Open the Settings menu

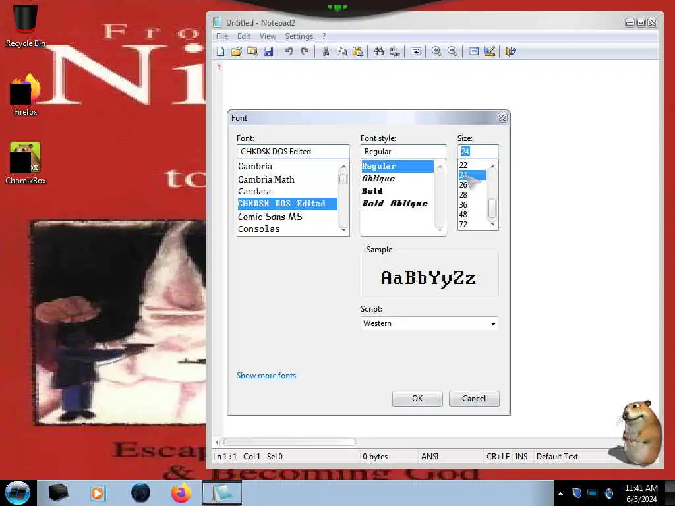click(299, 36)
